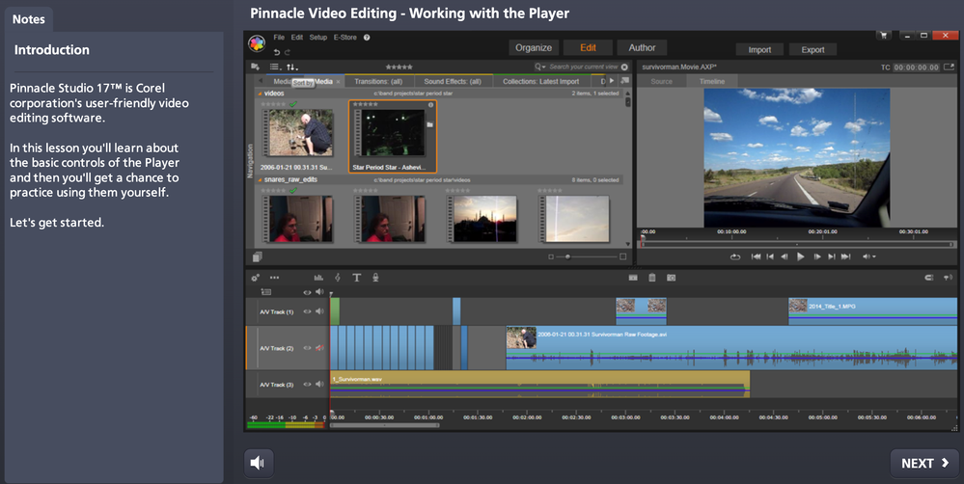The image size is (964, 484).
Task: Mute audio on A/V Track (3)
Action: point(319,385)
